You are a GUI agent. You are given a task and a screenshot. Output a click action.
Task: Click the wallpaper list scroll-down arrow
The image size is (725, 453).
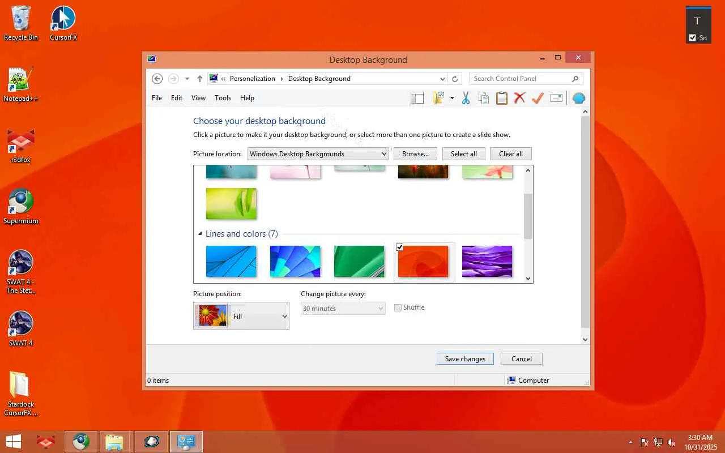(528, 278)
